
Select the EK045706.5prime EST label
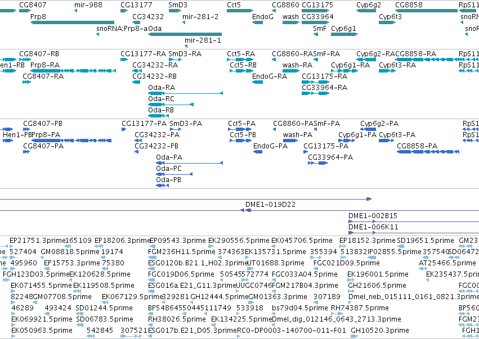[302, 241]
